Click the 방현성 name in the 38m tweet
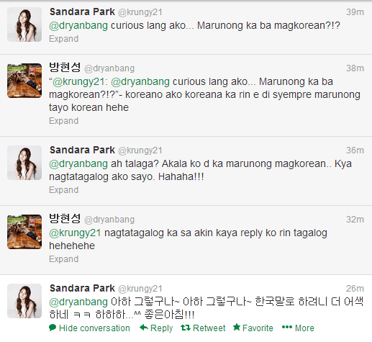This screenshot has width=372, height=342. 65,67
